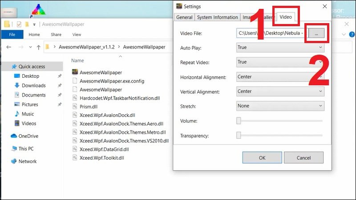
Task: Click the browse button for Video File
Action: (x=316, y=33)
